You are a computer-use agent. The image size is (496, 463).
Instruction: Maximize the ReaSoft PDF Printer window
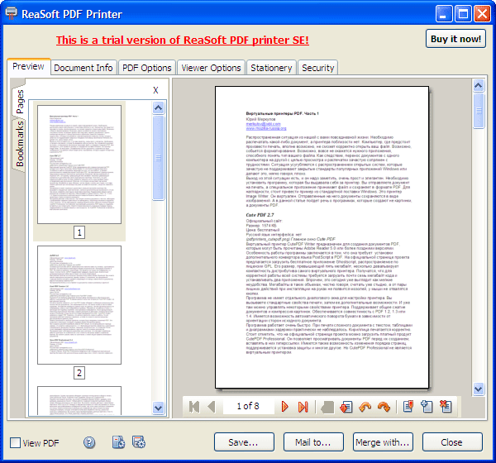click(x=463, y=14)
